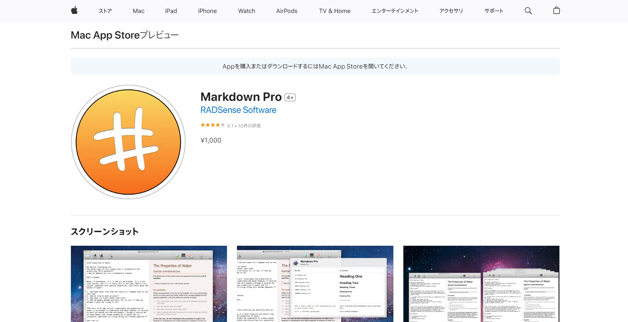Open the iPad navigation item
628x322 pixels.
pos(171,11)
